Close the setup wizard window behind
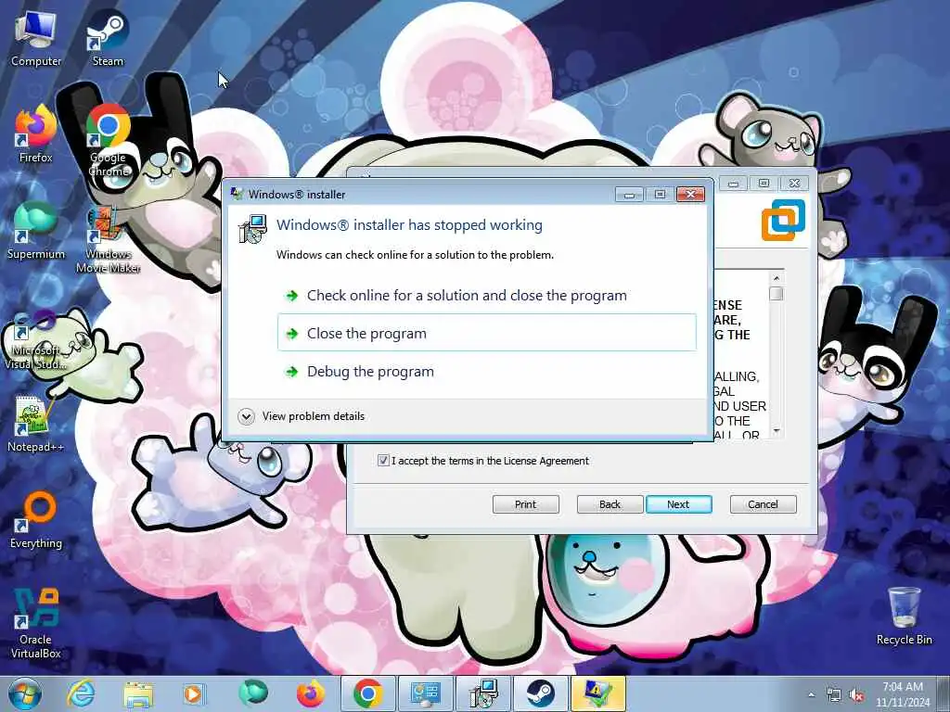Viewport: 950px width, 712px height. 794,183
